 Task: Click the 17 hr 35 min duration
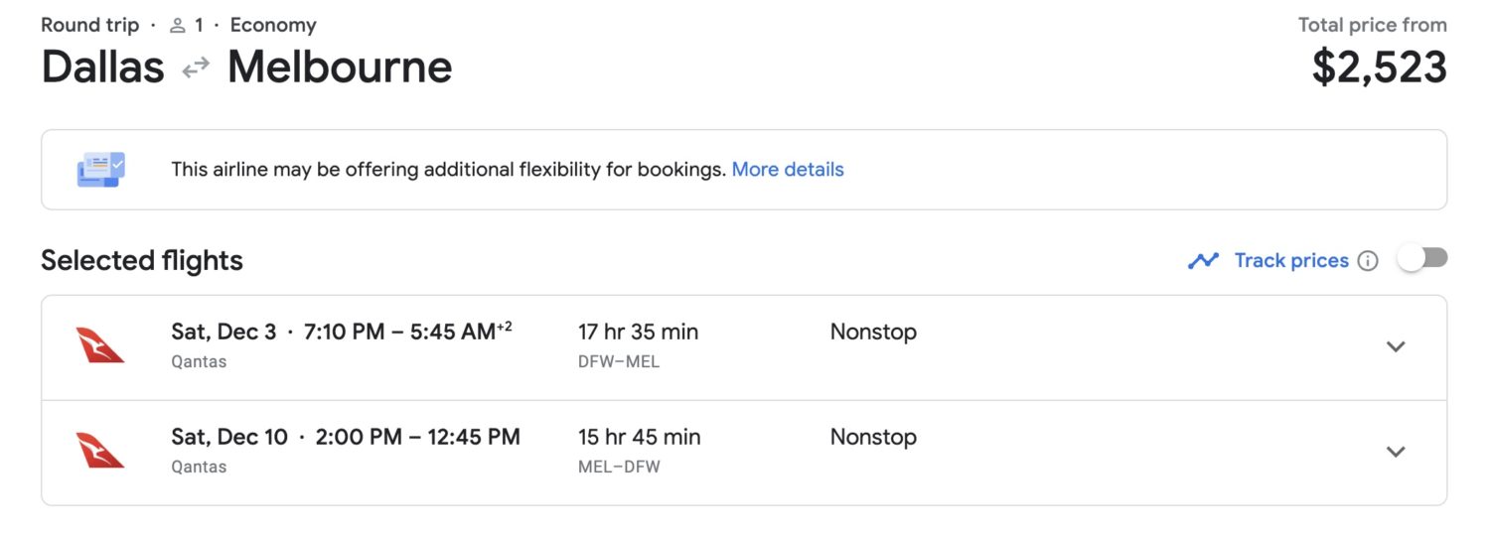click(x=638, y=333)
